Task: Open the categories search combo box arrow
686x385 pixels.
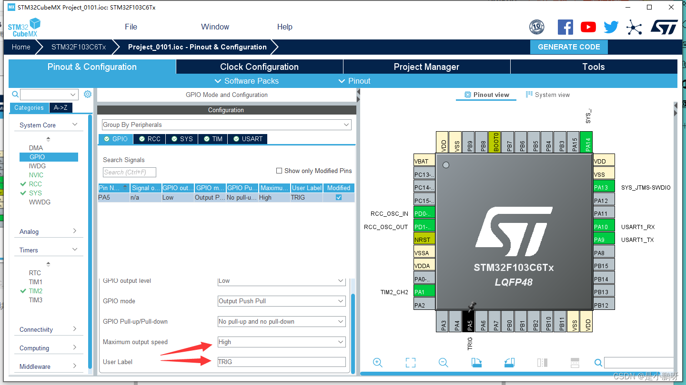Action: 73,95
